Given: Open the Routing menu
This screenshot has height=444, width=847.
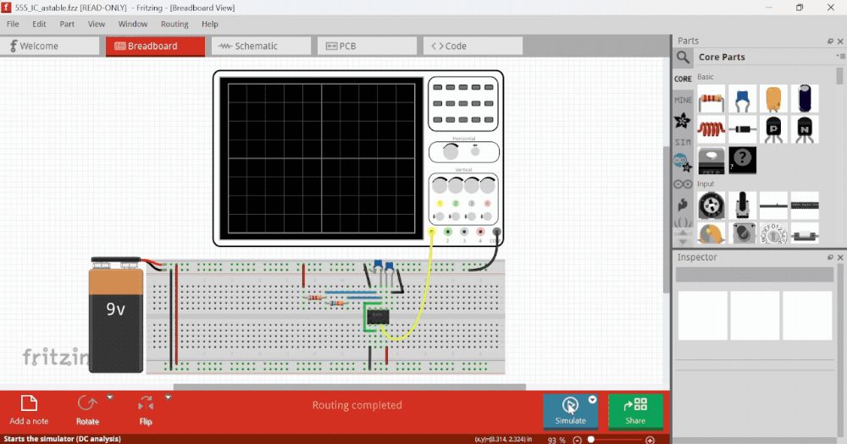Looking at the screenshot, I should click(x=174, y=24).
